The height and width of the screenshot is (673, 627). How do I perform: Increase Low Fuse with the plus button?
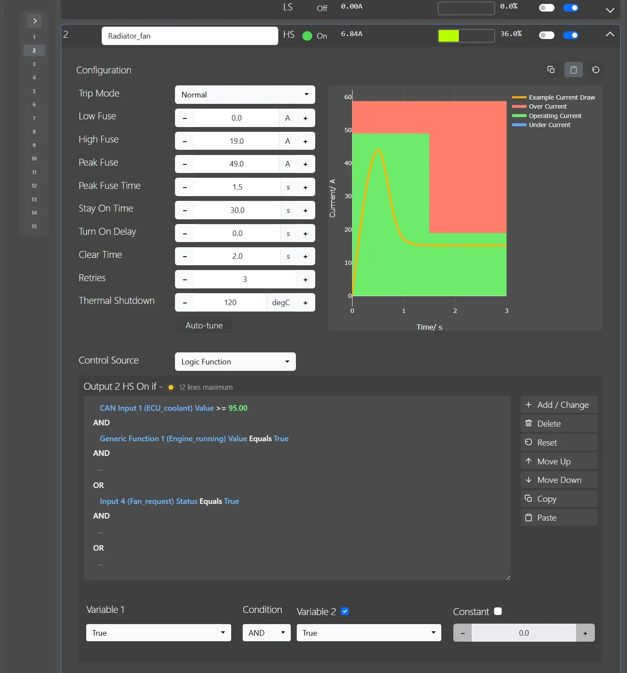click(x=305, y=118)
